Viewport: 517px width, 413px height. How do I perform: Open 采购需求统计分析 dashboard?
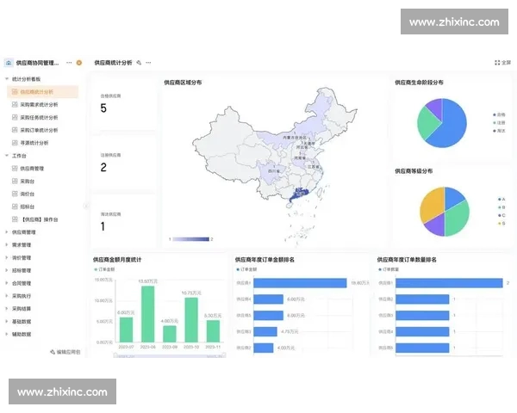39,105
